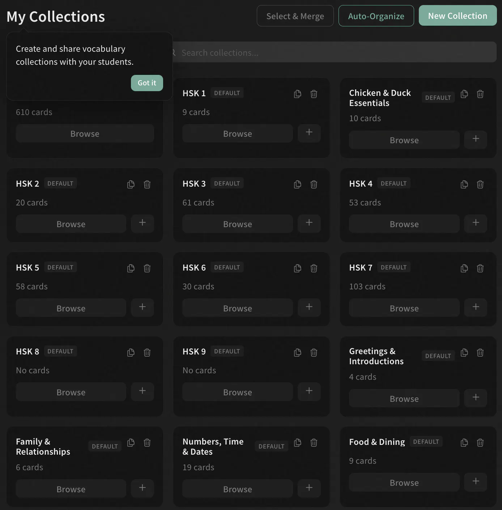
Task: Select the "103 cards" count text
Action: click(x=367, y=286)
